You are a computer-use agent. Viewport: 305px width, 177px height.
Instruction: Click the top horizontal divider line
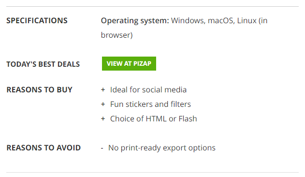(153, 6)
